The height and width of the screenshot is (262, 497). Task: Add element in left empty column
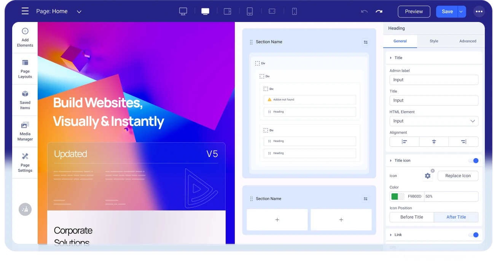pyautogui.click(x=277, y=220)
